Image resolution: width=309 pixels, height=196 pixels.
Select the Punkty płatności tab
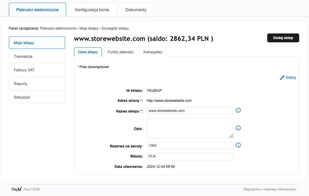pyautogui.click(x=120, y=52)
